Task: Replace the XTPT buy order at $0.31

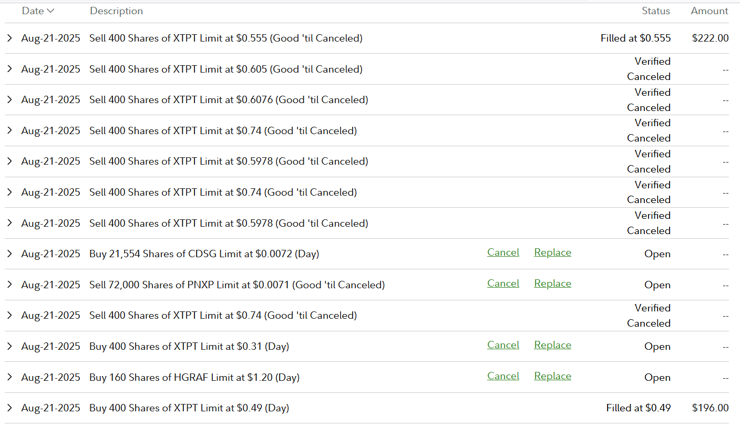Action: pos(552,345)
